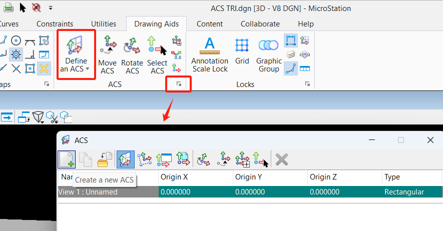Click Define ACS by points icon
This screenshot has height=231, width=443.
[145, 159]
